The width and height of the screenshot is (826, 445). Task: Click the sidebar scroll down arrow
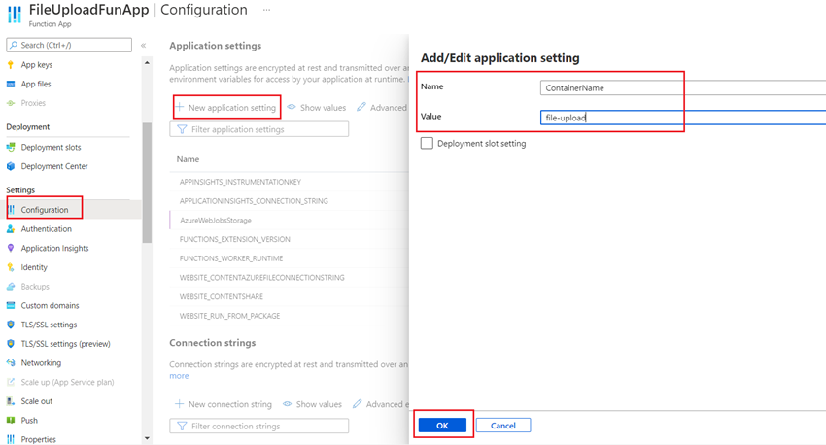(x=147, y=438)
